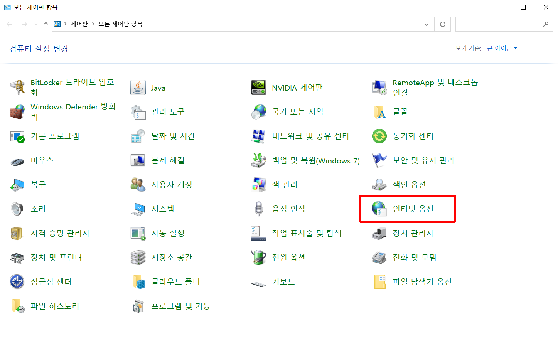Open the 날짜 및 시간 clock icon

coord(138,136)
